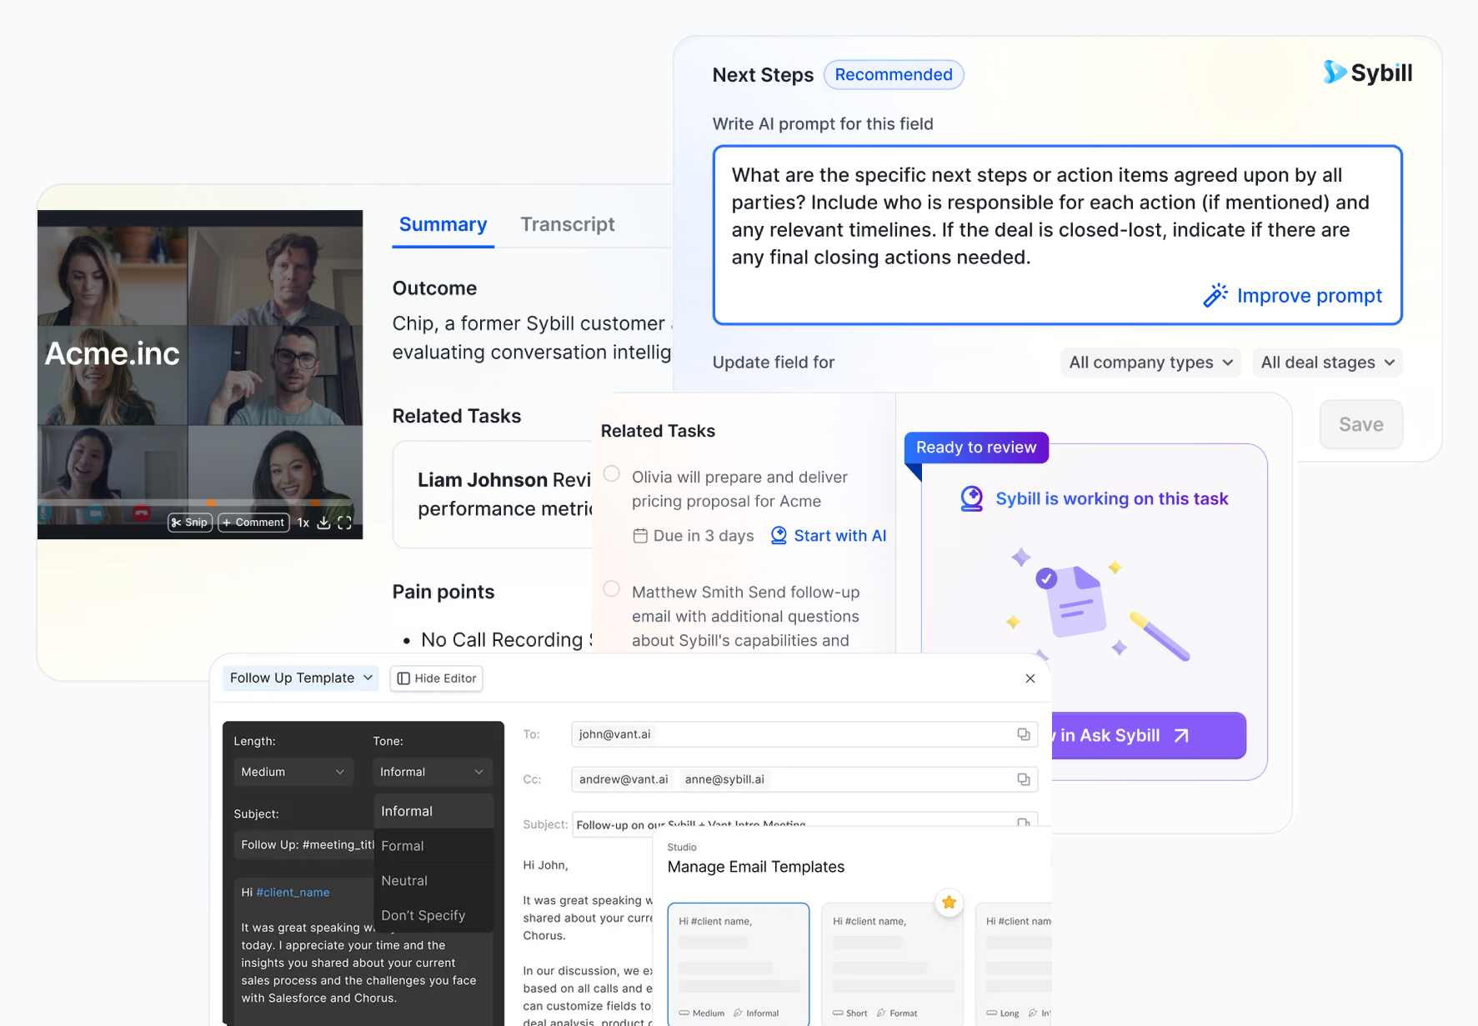
Task: Click the Snip button on the video
Action: point(189,523)
